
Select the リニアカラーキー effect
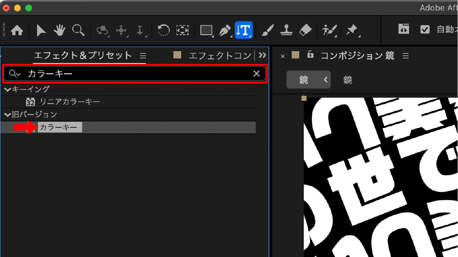(70, 102)
